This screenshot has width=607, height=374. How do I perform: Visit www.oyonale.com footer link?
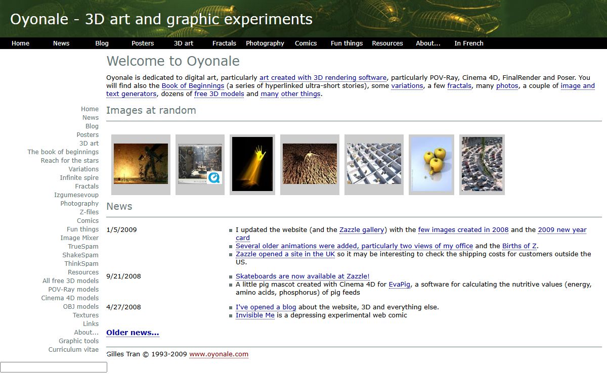coord(219,354)
